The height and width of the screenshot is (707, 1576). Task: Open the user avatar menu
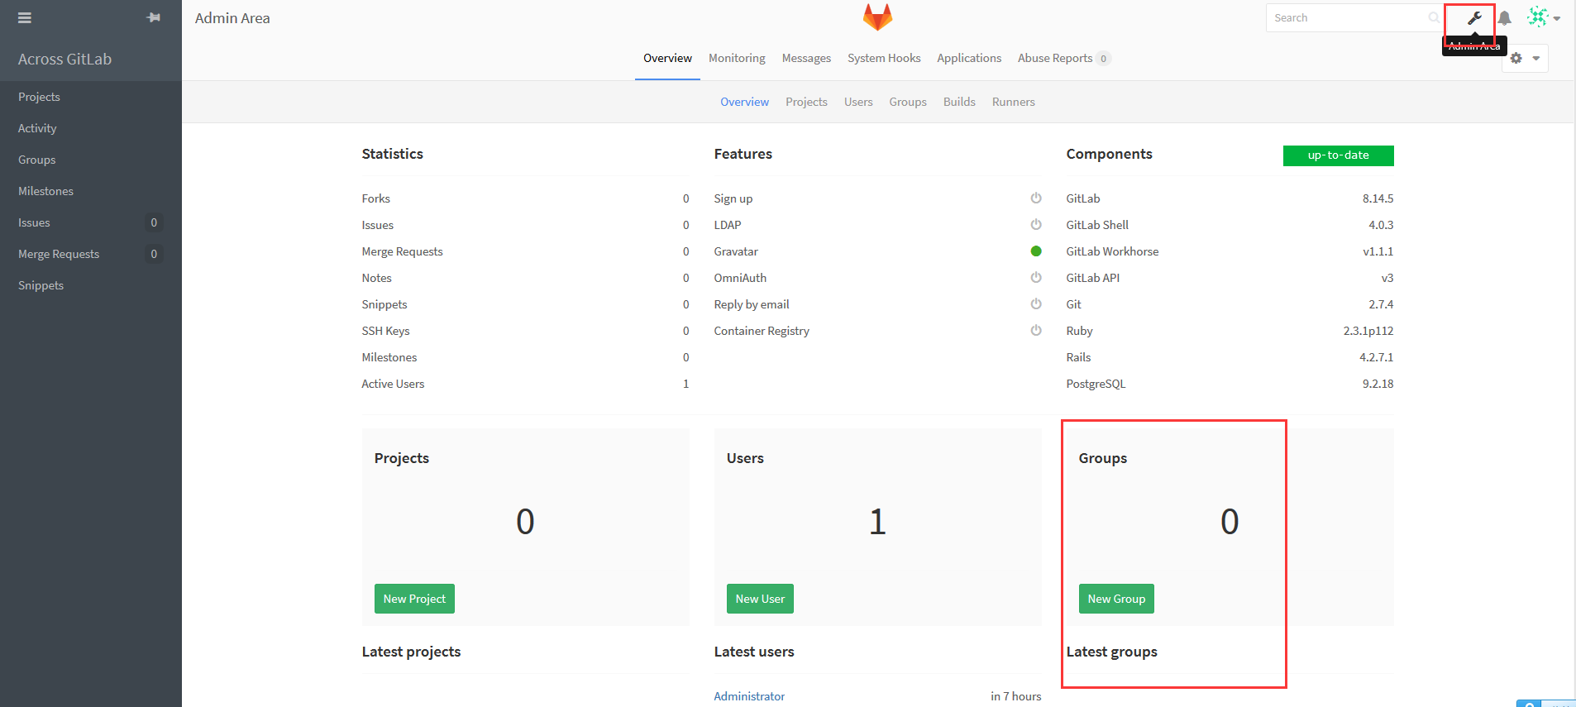coord(1543,17)
